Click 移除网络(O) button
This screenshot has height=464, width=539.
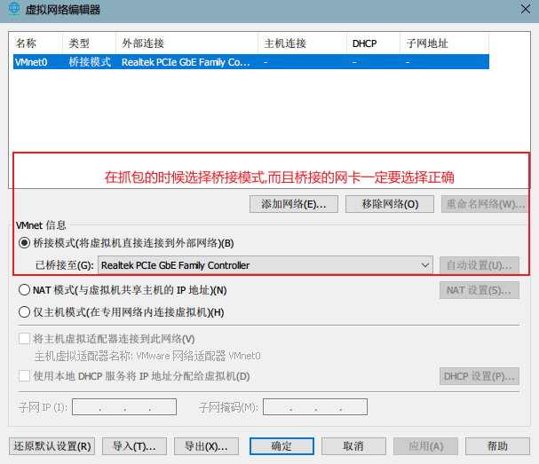[390, 204]
